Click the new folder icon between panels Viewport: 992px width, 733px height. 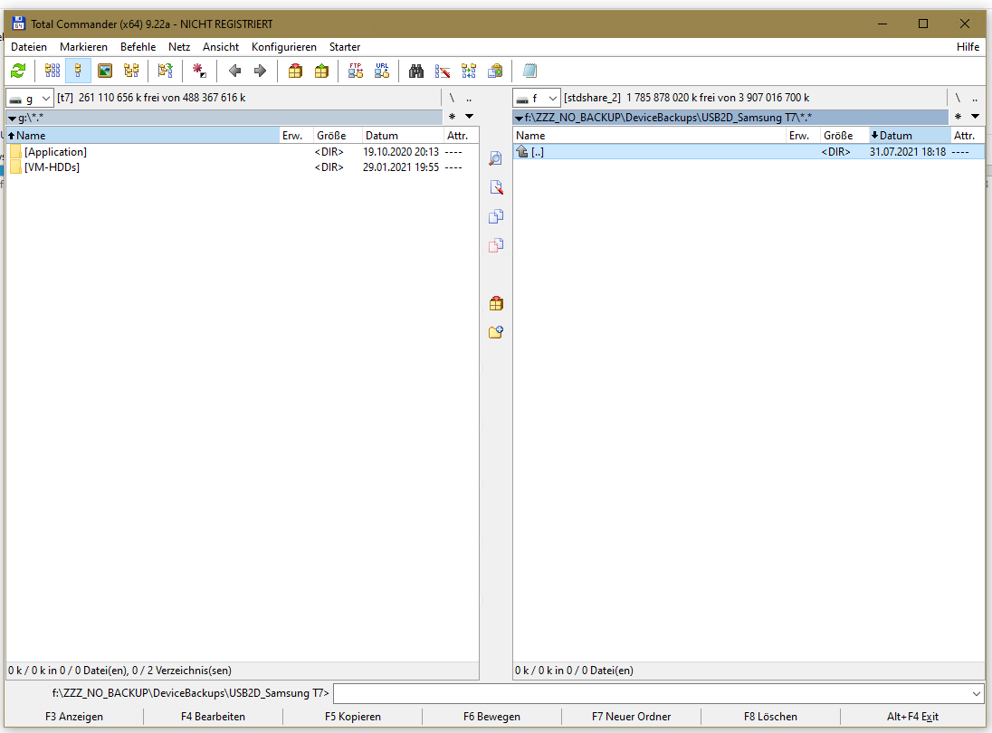(x=496, y=332)
